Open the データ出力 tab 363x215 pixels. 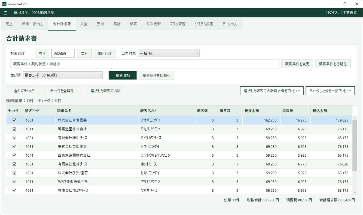pos(230,24)
